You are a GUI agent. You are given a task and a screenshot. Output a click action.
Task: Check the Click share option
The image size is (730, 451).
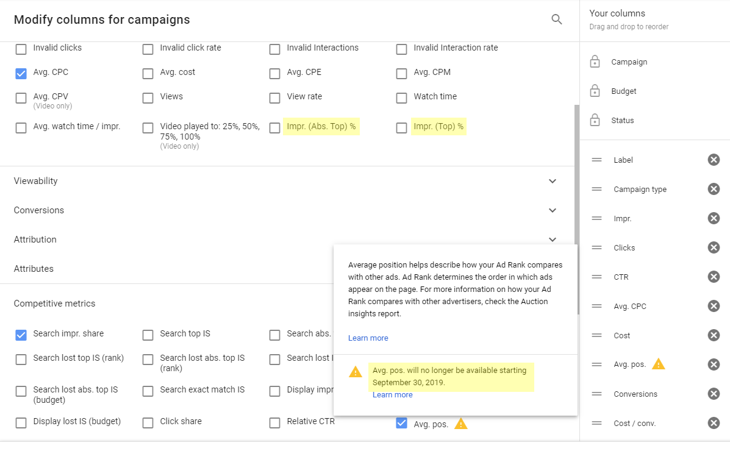[148, 422]
